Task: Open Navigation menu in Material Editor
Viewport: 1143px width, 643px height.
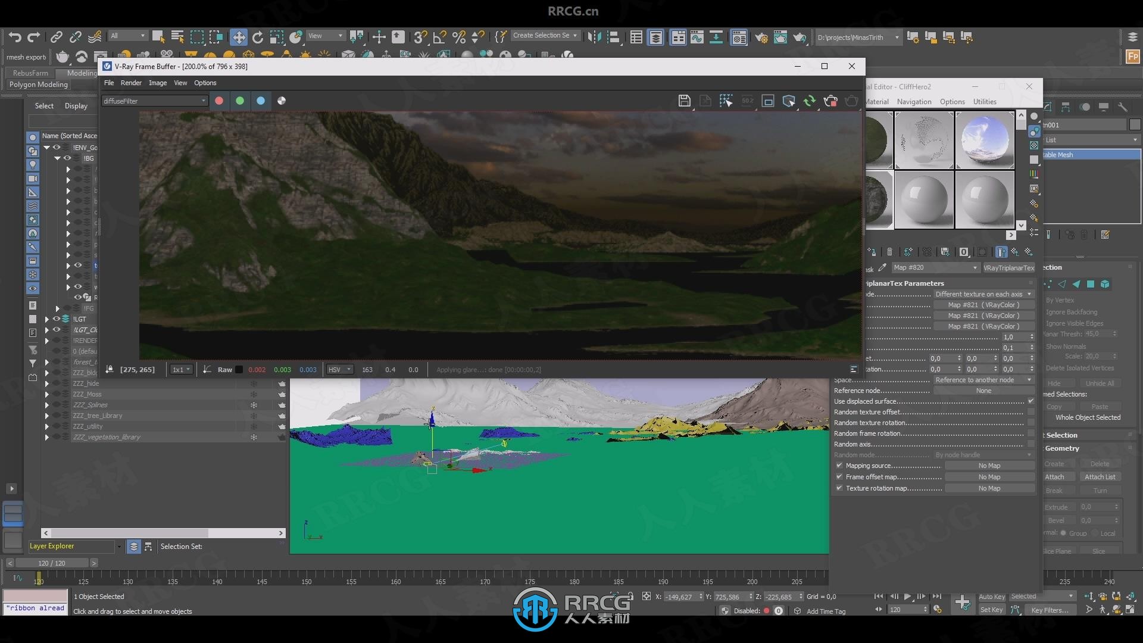Action: coord(914,102)
